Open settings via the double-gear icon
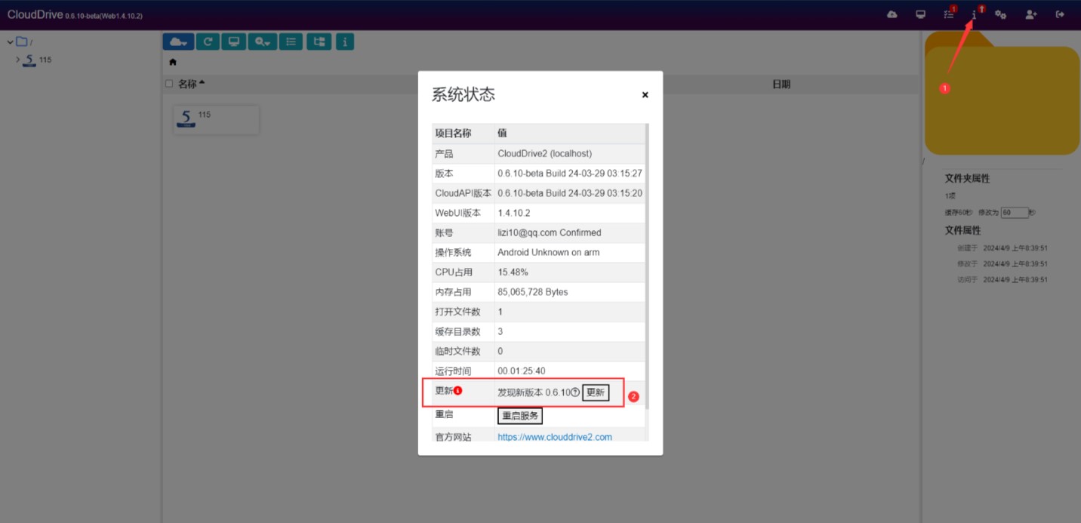Screen dimensions: 1081x523 click(1000, 14)
